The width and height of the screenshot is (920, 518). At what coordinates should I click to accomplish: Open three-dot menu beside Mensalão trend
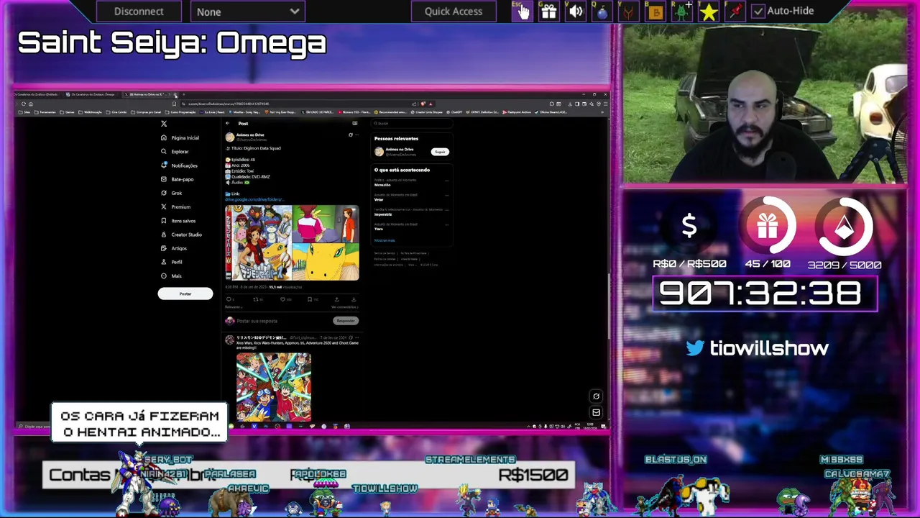tap(446, 181)
